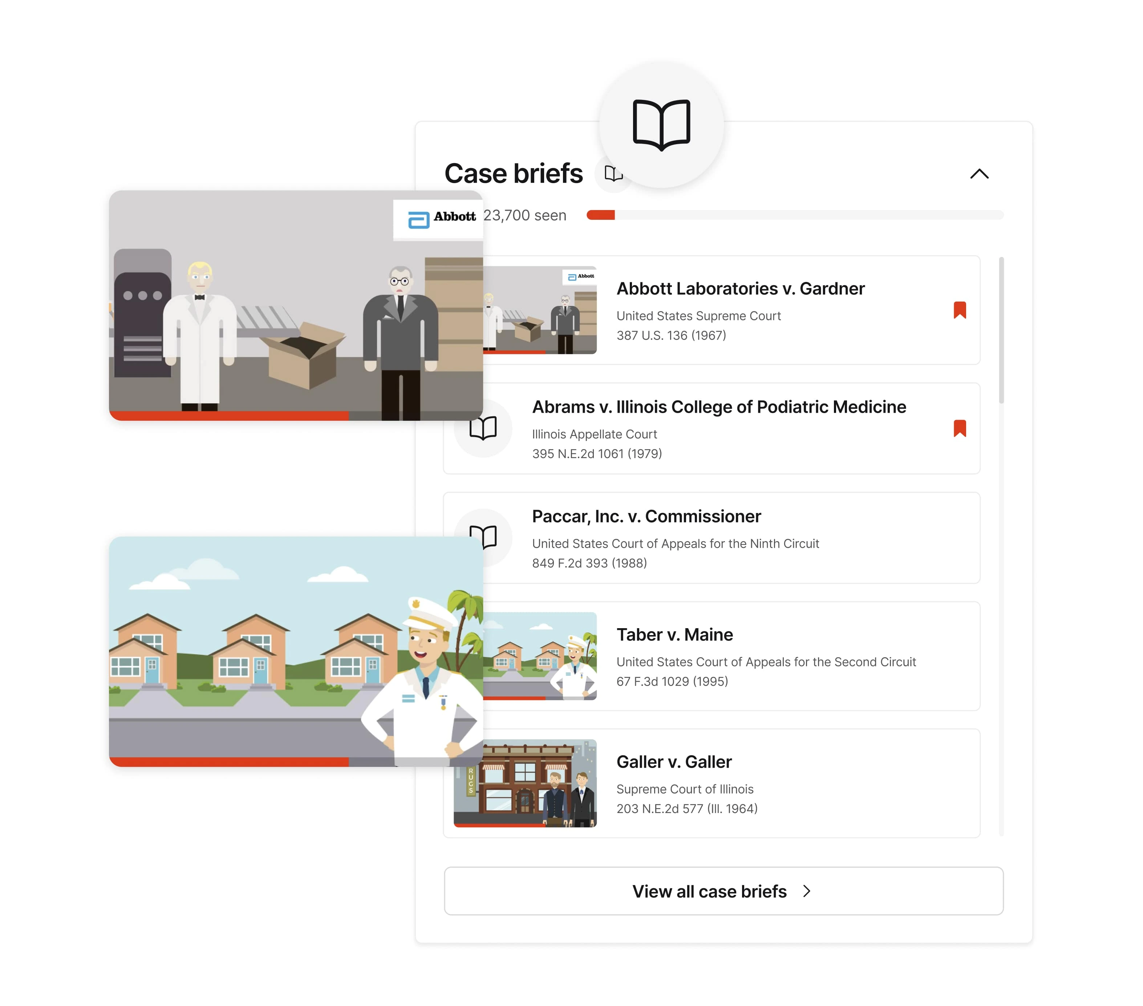Click arrow in View all case briefs

[806, 891]
